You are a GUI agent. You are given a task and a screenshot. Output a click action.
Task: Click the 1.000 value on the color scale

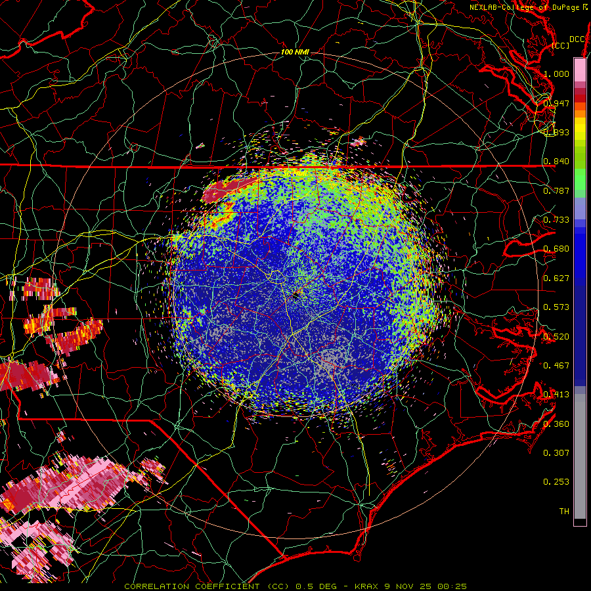pos(556,74)
